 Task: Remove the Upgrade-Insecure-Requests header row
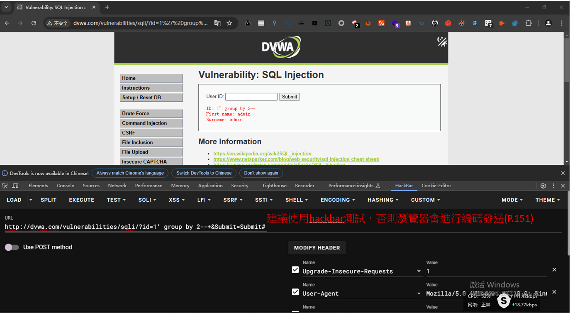[554, 270]
